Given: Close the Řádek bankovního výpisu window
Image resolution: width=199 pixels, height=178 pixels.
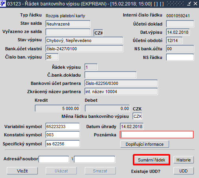Looking at the screenshot, I should [195, 4].
